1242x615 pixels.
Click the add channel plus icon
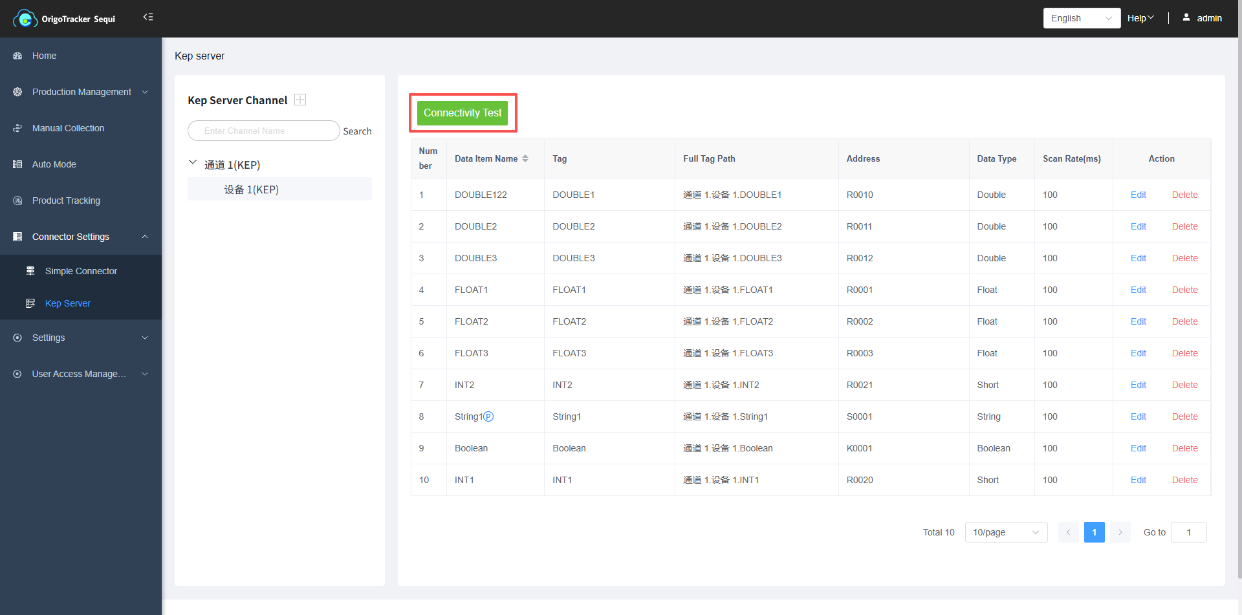(300, 100)
